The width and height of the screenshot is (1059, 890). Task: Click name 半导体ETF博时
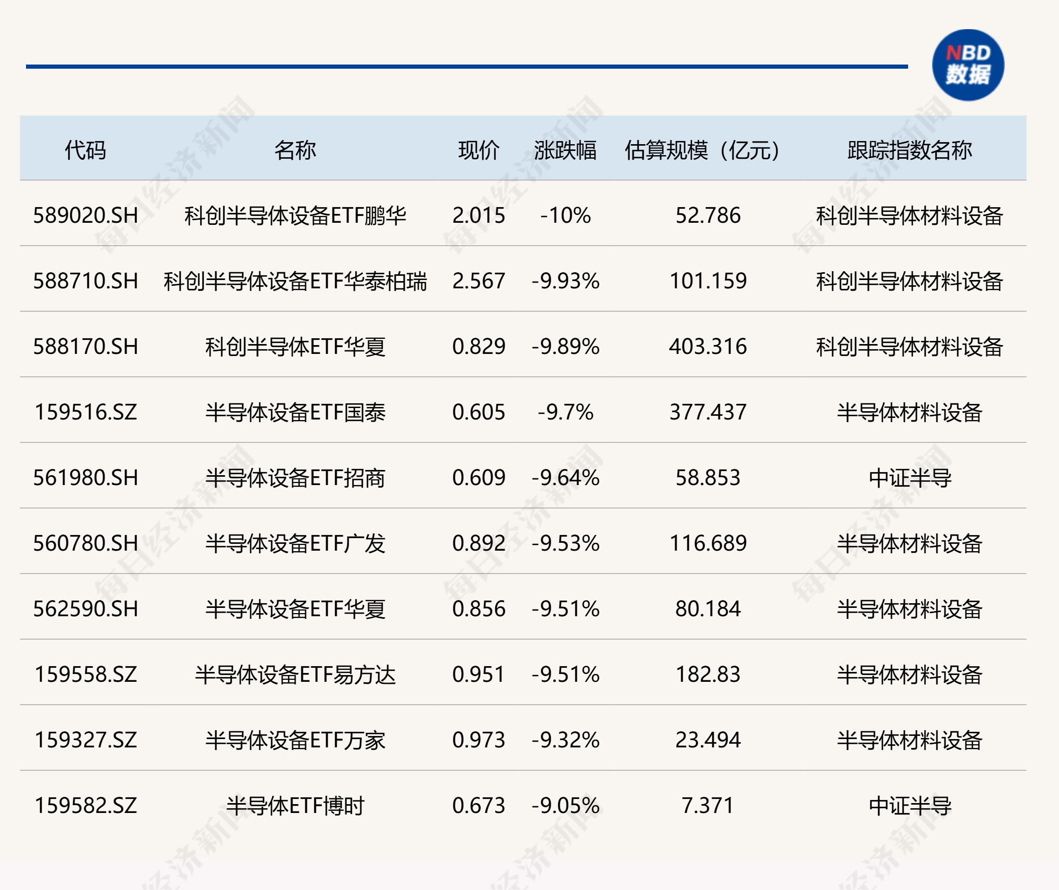(295, 806)
